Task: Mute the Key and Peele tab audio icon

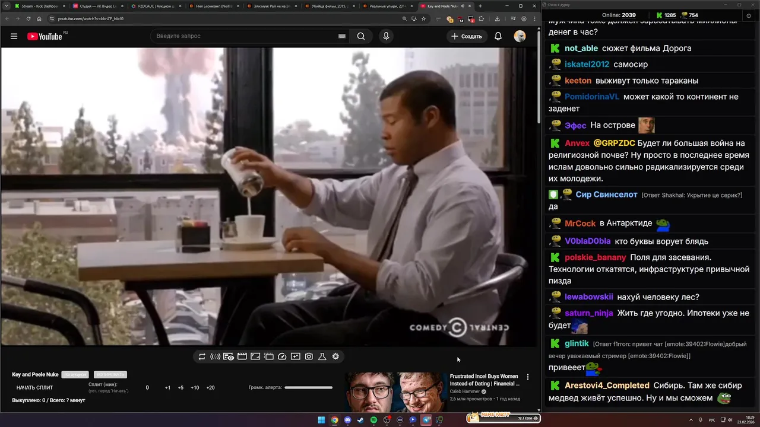Action: coord(463,6)
